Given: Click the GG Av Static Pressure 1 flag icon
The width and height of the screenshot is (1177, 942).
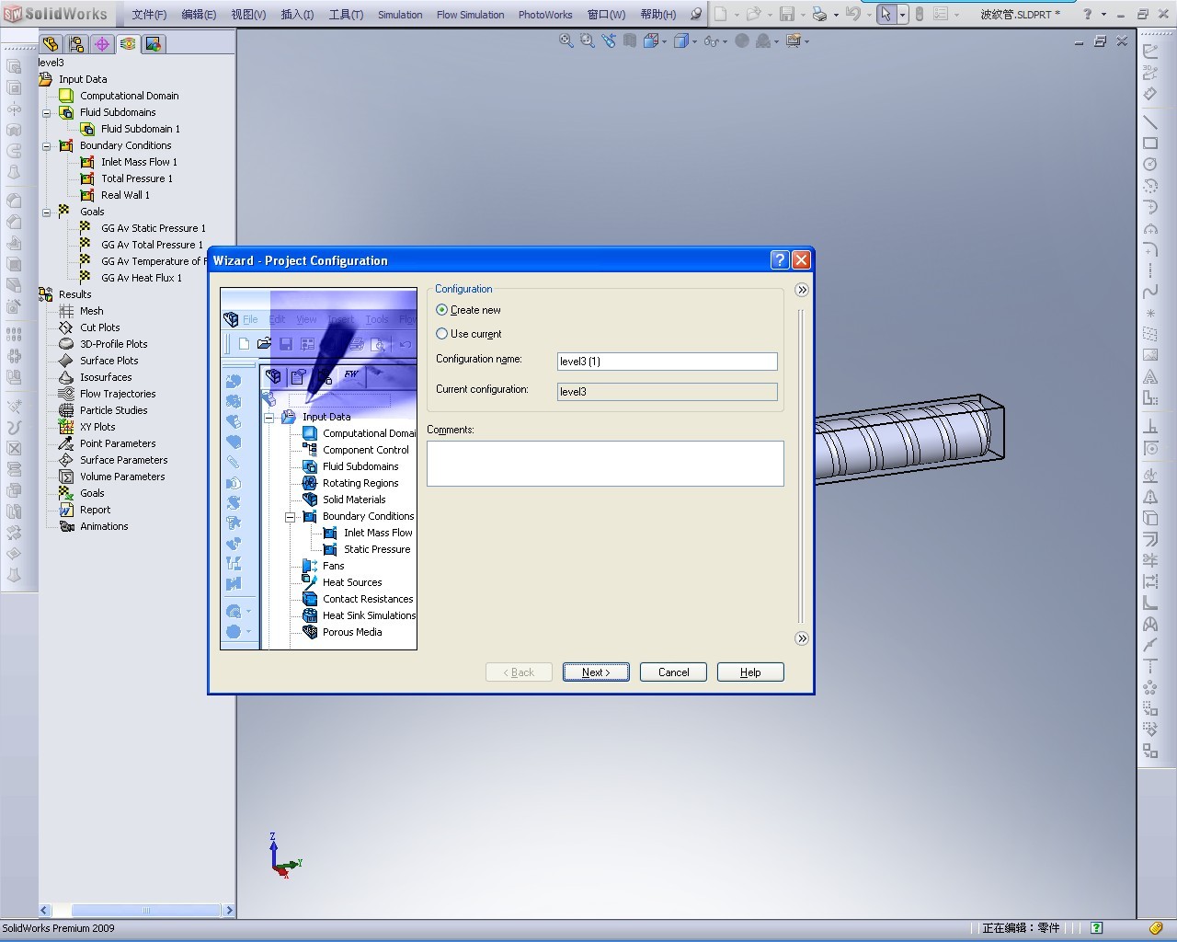Looking at the screenshot, I should 86,227.
